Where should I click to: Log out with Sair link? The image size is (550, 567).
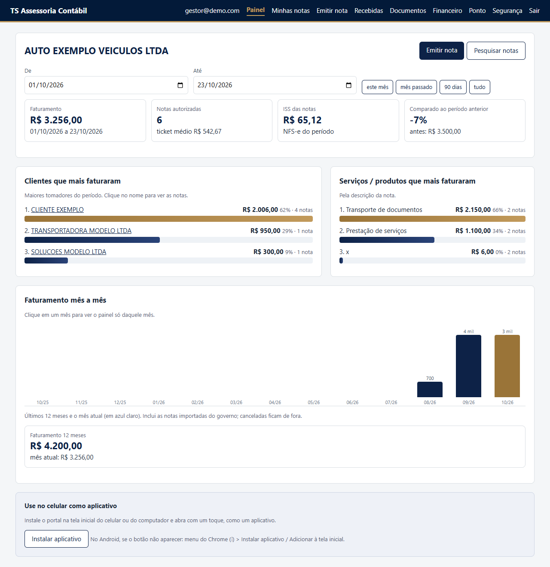[x=534, y=11]
